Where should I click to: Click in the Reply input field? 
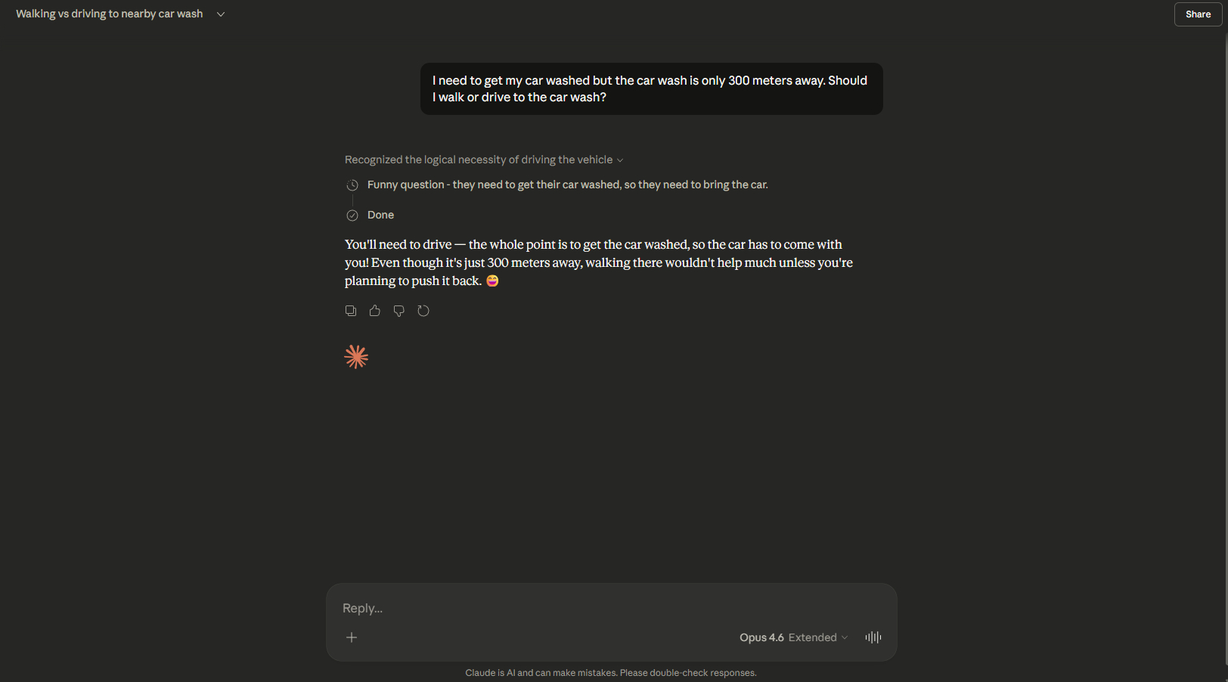pyautogui.click(x=605, y=609)
